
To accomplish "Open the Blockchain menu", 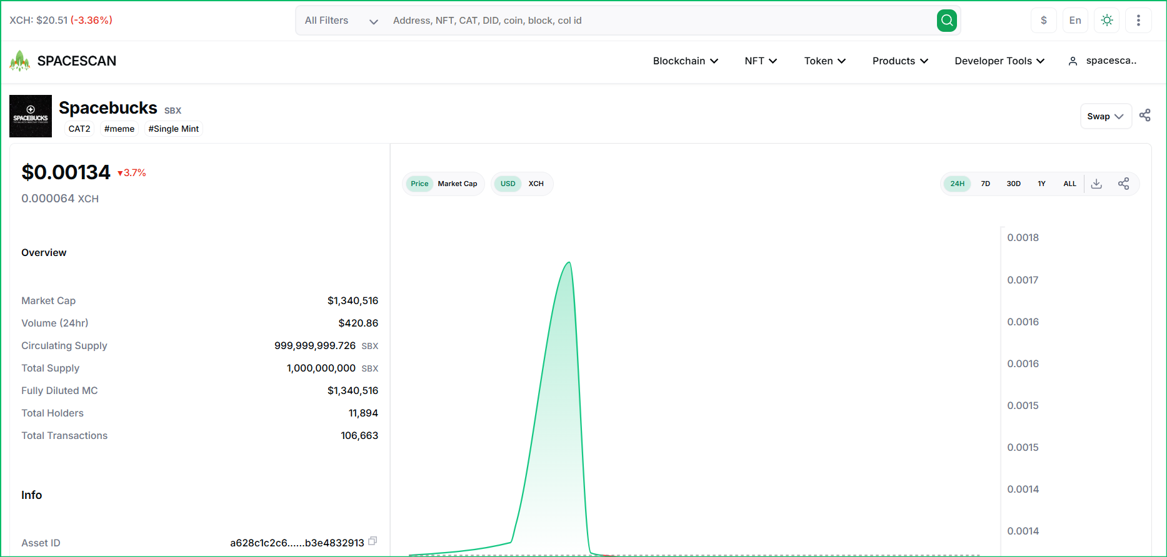I will (x=686, y=61).
